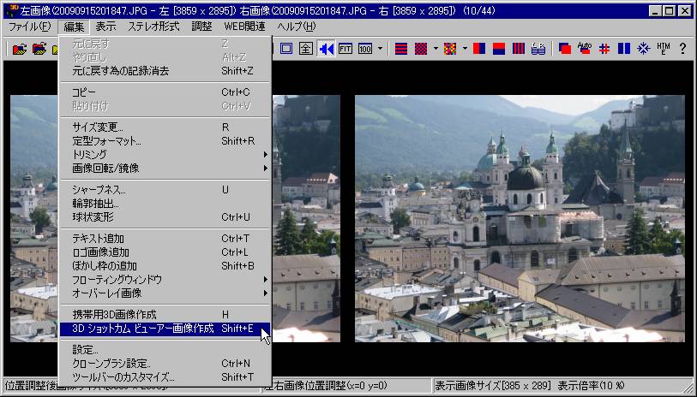
Task: Click the two blue vertical bars icon
Action: tap(623, 49)
